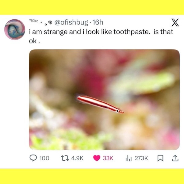Open the reply speech bubble icon

click(33, 158)
